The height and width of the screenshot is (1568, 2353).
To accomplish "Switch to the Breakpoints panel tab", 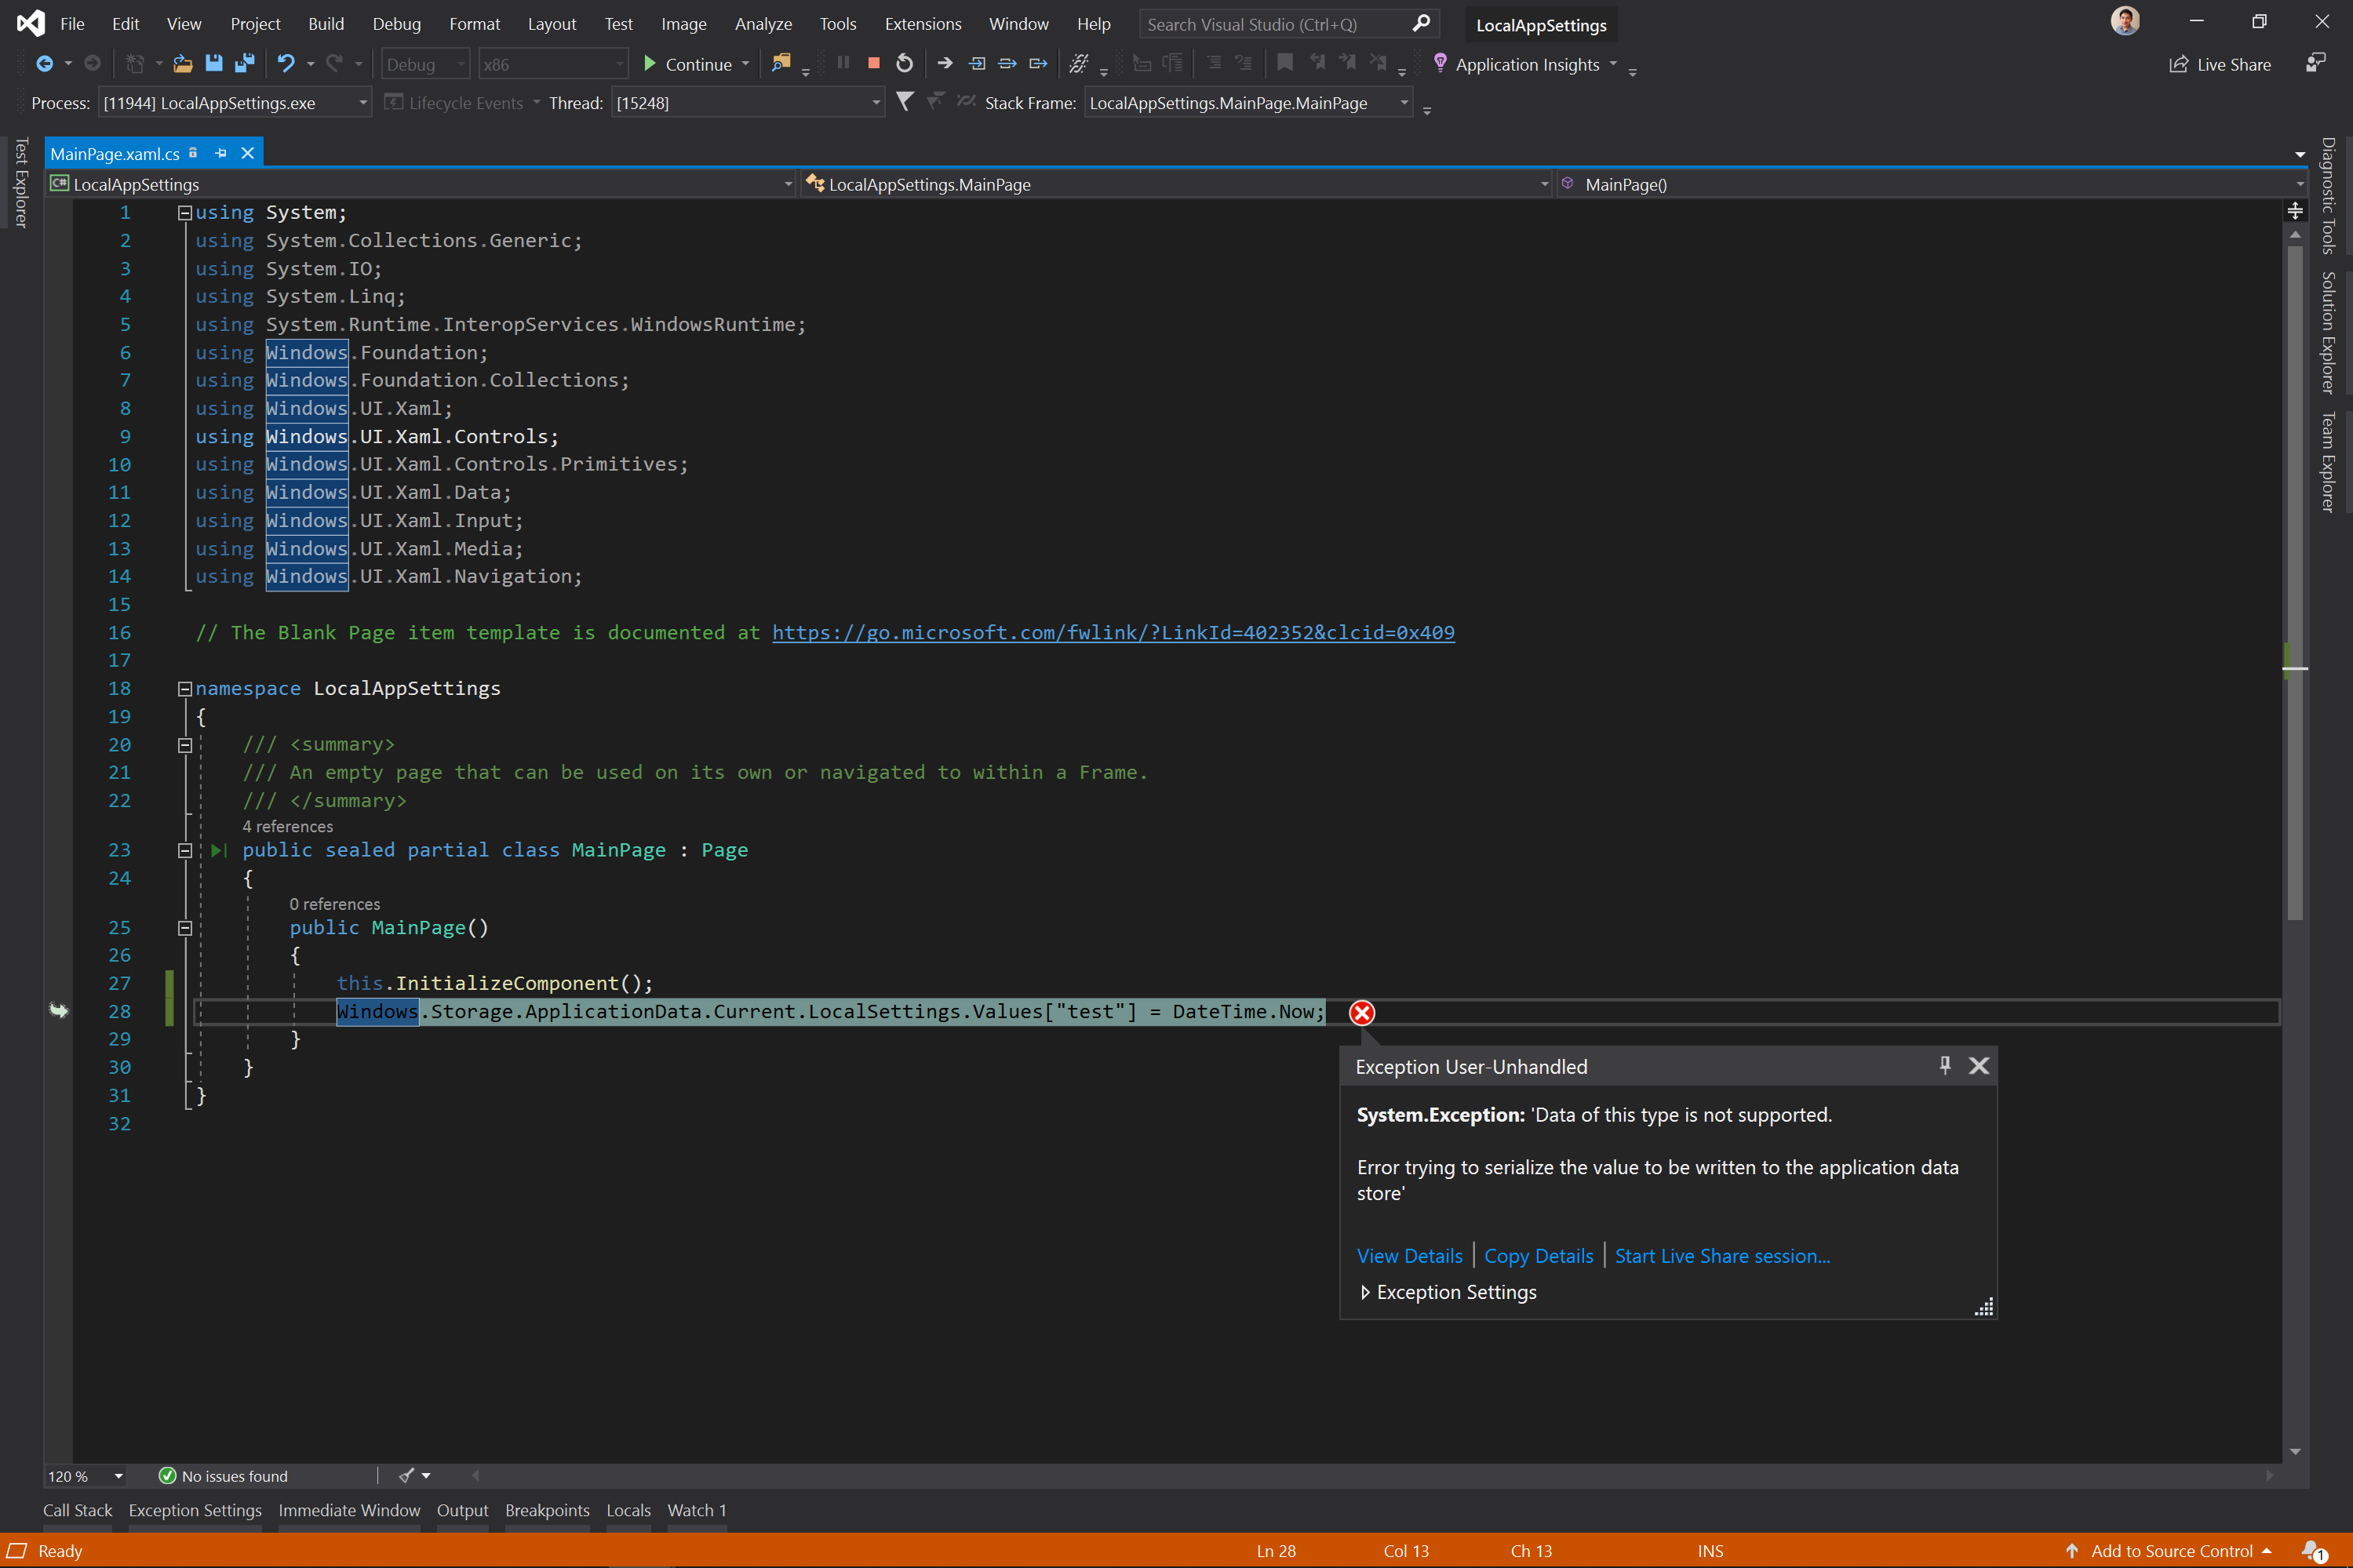I will click(x=546, y=1510).
